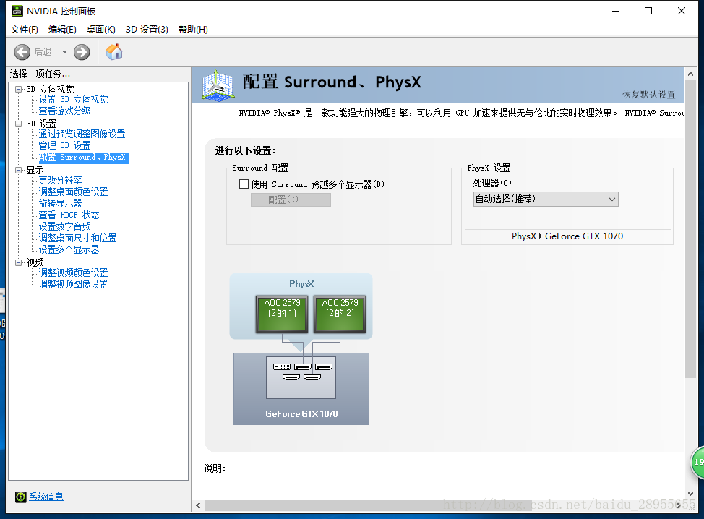The width and height of the screenshot is (704, 519).
Task: Collapse the 显示 tree node
Action: click(18, 170)
